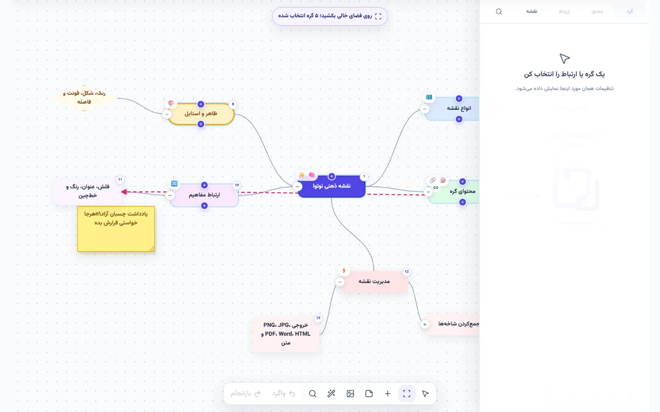
Task: Add a node below ظاهر و استایل
Action: click(201, 124)
